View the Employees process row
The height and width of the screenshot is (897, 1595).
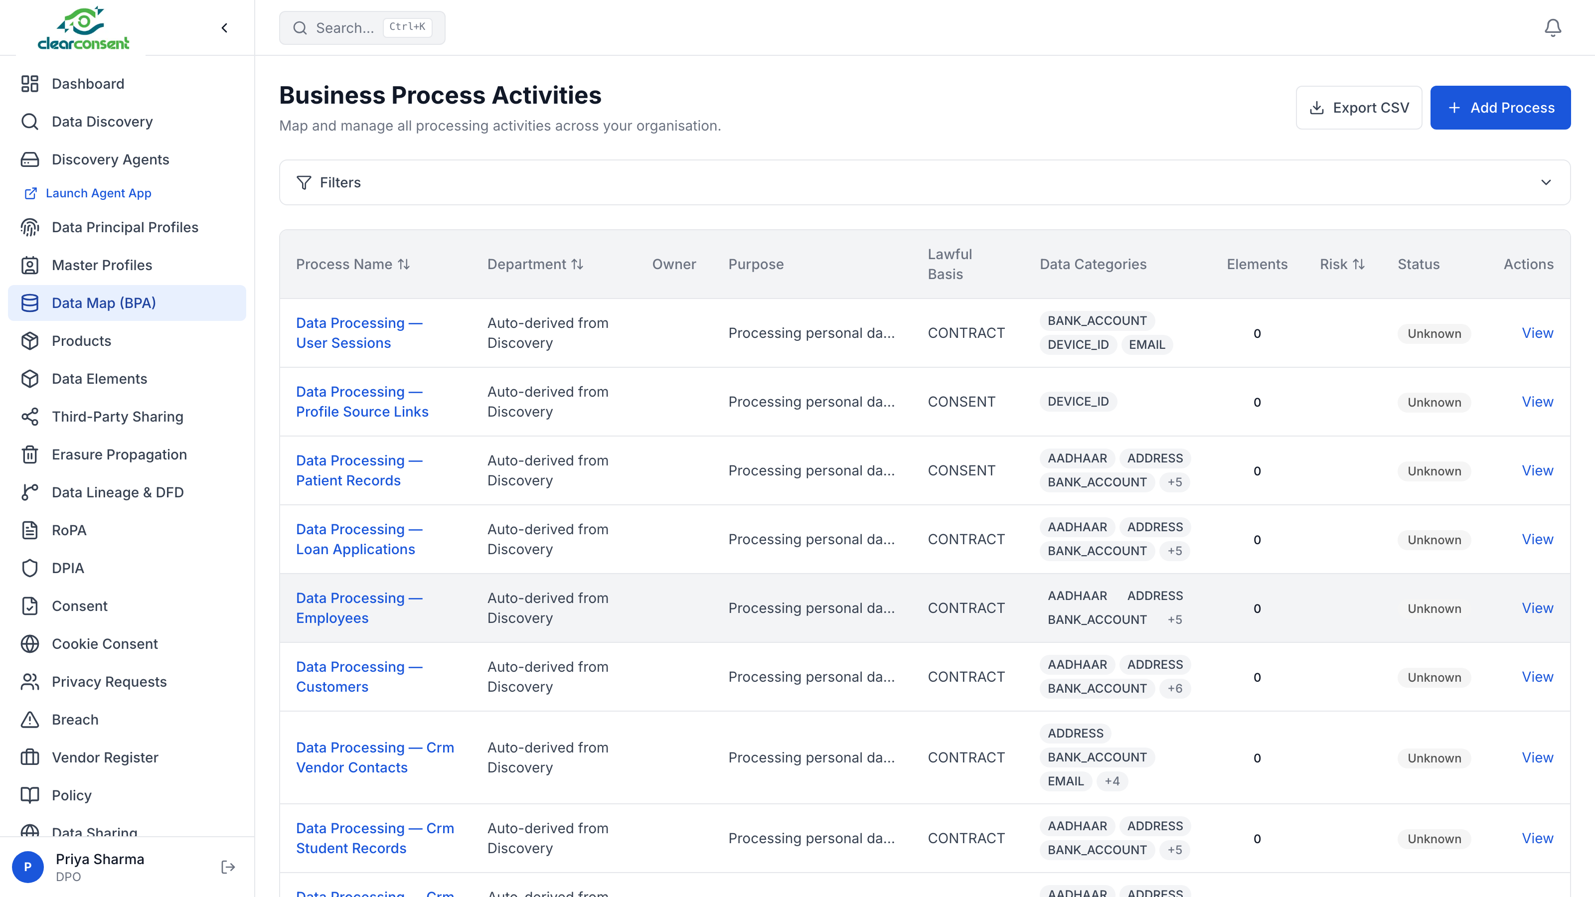pos(1537,607)
